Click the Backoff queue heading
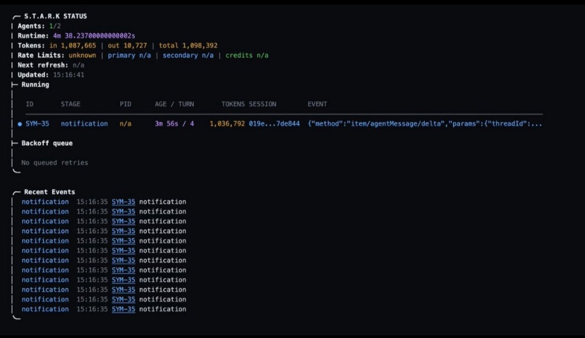The height and width of the screenshot is (338, 585). (x=47, y=143)
